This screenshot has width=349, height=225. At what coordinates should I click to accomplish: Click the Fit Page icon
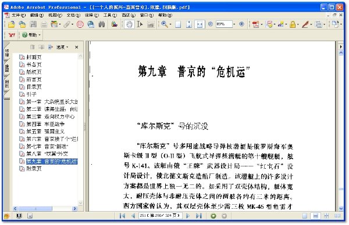[188, 24]
